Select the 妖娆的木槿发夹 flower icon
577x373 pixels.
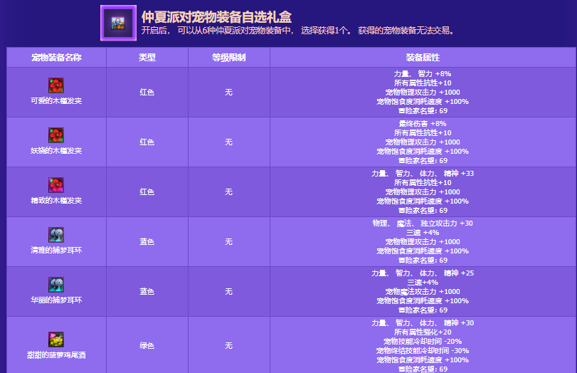point(56,135)
